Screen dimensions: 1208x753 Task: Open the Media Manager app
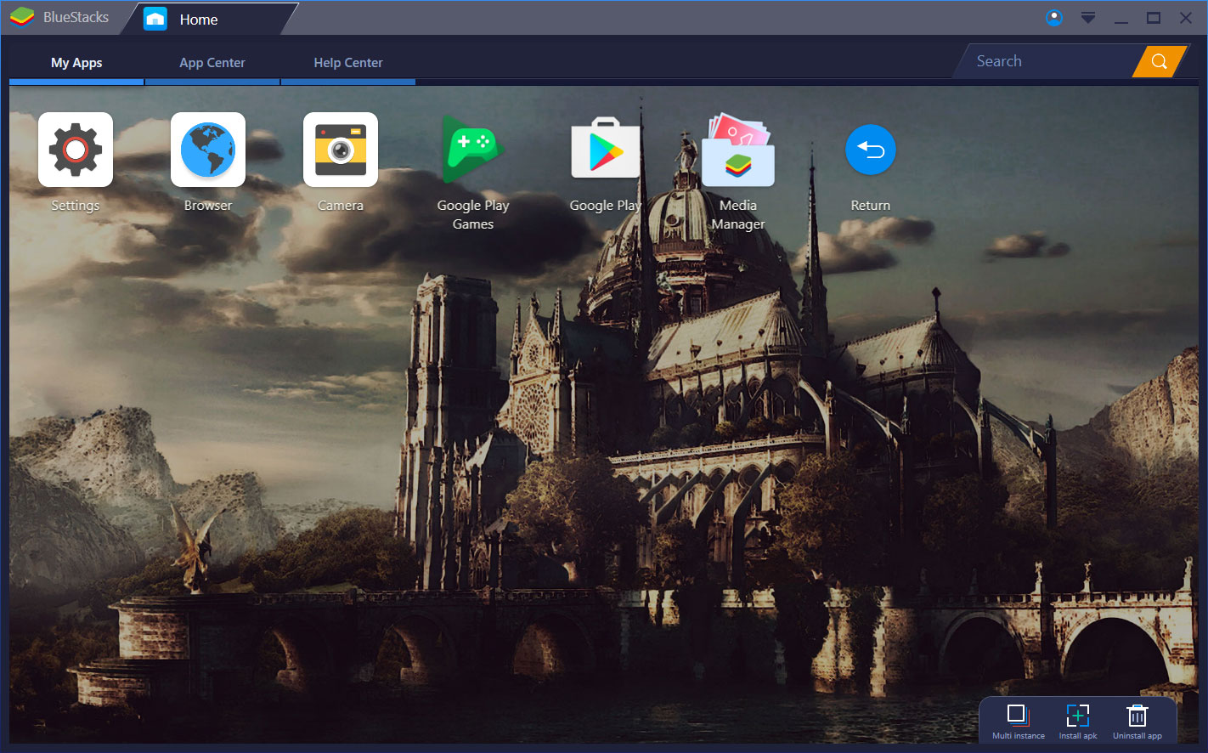click(x=738, y=150)
